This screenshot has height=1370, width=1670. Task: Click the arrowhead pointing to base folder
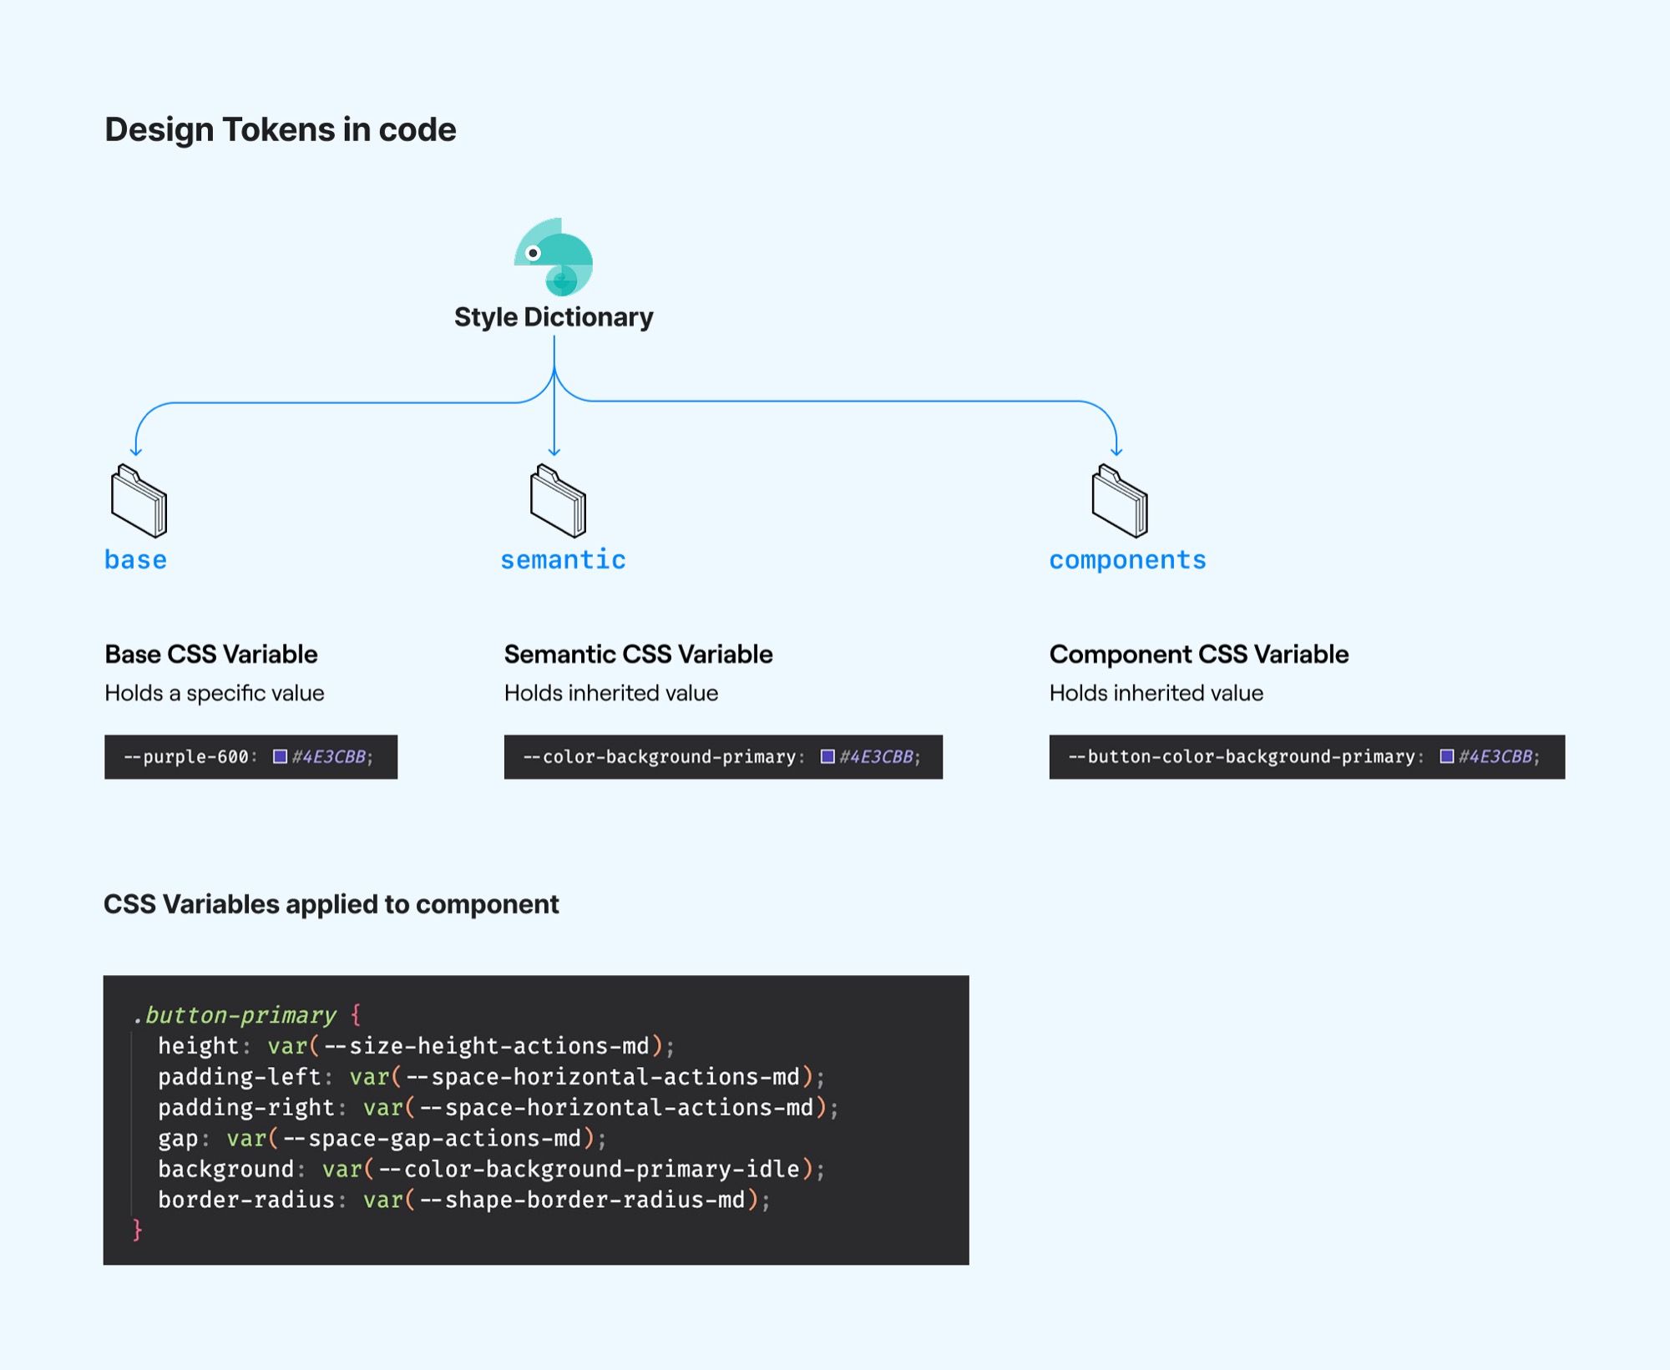pos(136,451)
